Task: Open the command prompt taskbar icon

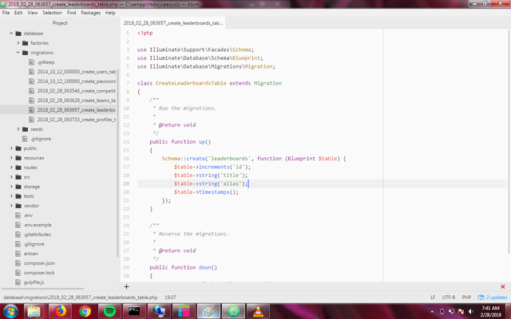Action: 134,311
